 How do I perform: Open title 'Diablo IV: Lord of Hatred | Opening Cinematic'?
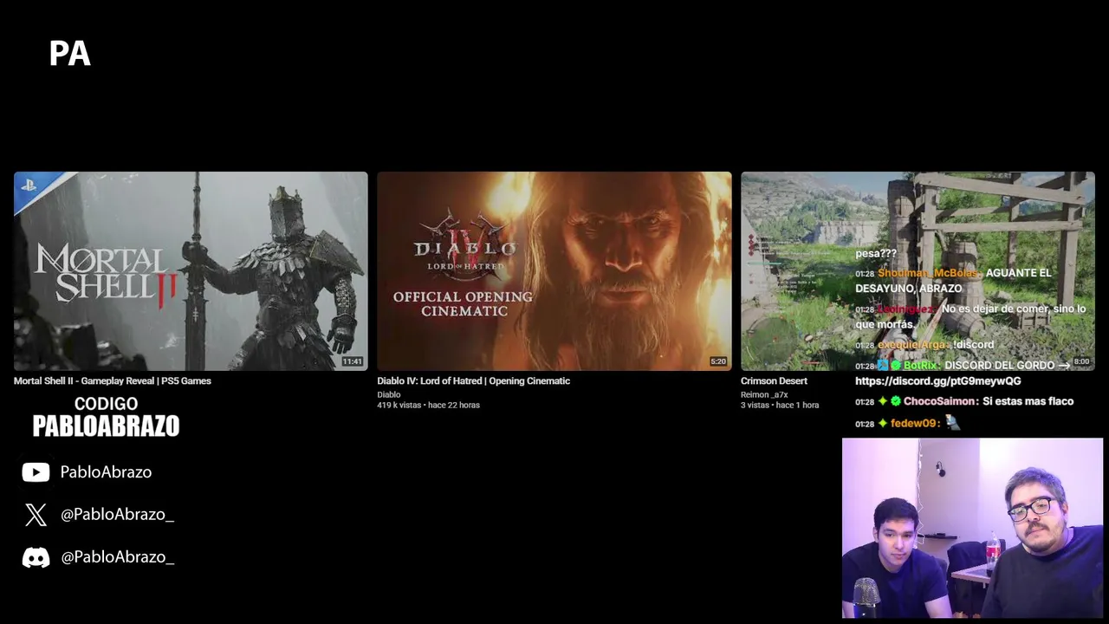(473, 380)
